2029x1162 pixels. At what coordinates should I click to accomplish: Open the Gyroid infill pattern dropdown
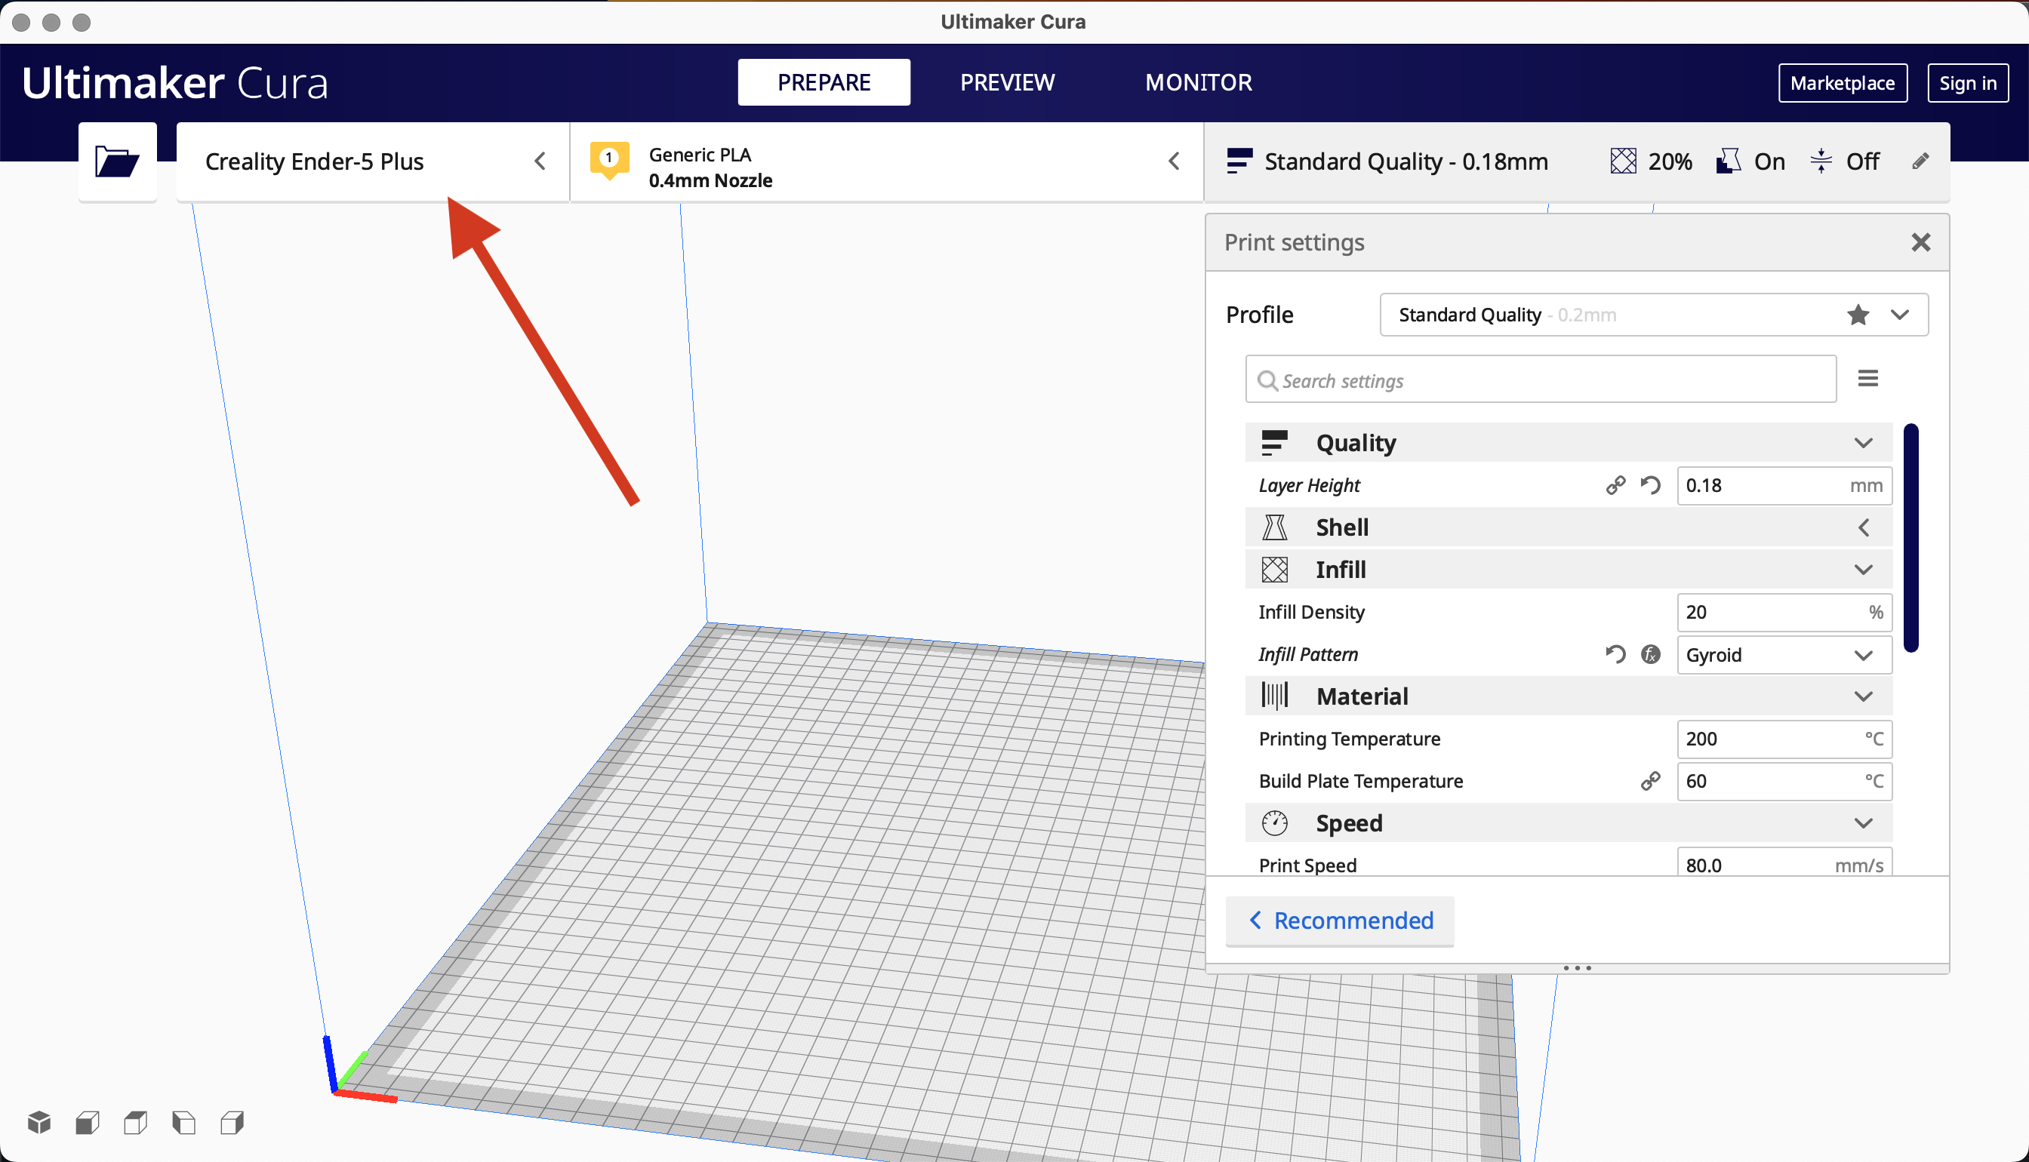tap(1784, 654)
